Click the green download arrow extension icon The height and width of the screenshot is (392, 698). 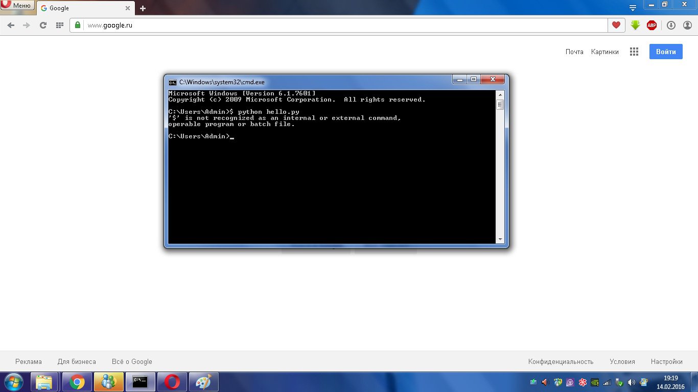click(635, 25)
